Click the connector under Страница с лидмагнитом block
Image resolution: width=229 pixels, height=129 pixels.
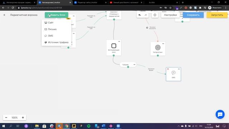(114, 19)
